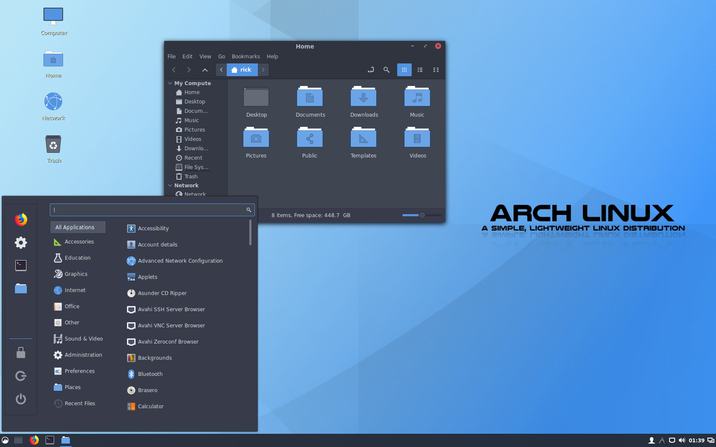
Task: Open the Downloads folder in Home window
Action: click(364, 102)
